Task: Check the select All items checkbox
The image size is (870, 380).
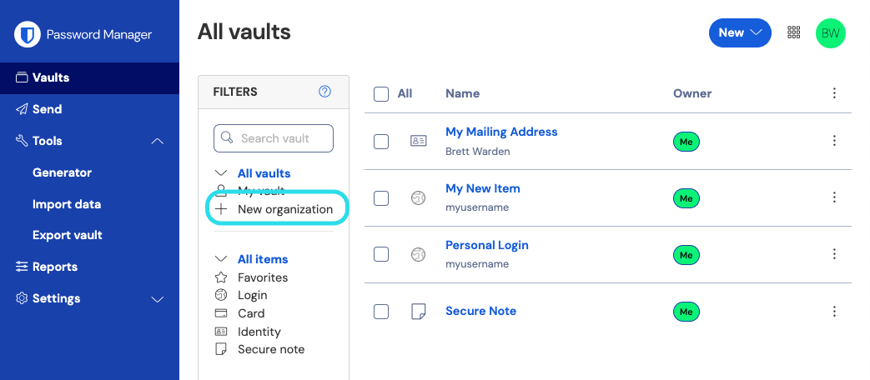Action: (x=381, y=94)
